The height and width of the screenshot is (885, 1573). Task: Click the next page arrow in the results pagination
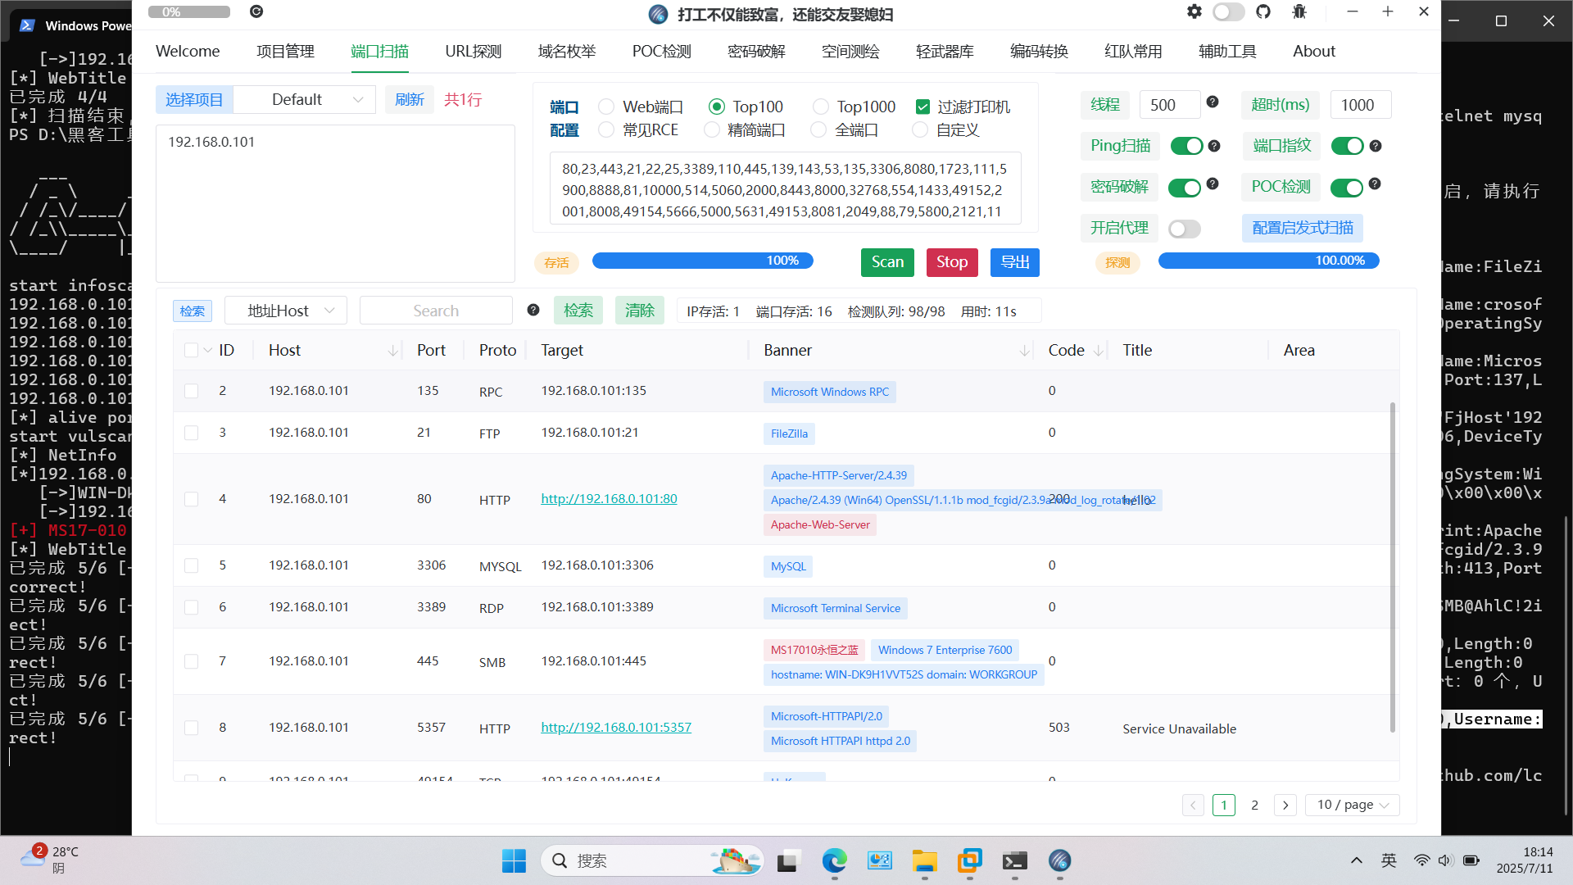1285,806
